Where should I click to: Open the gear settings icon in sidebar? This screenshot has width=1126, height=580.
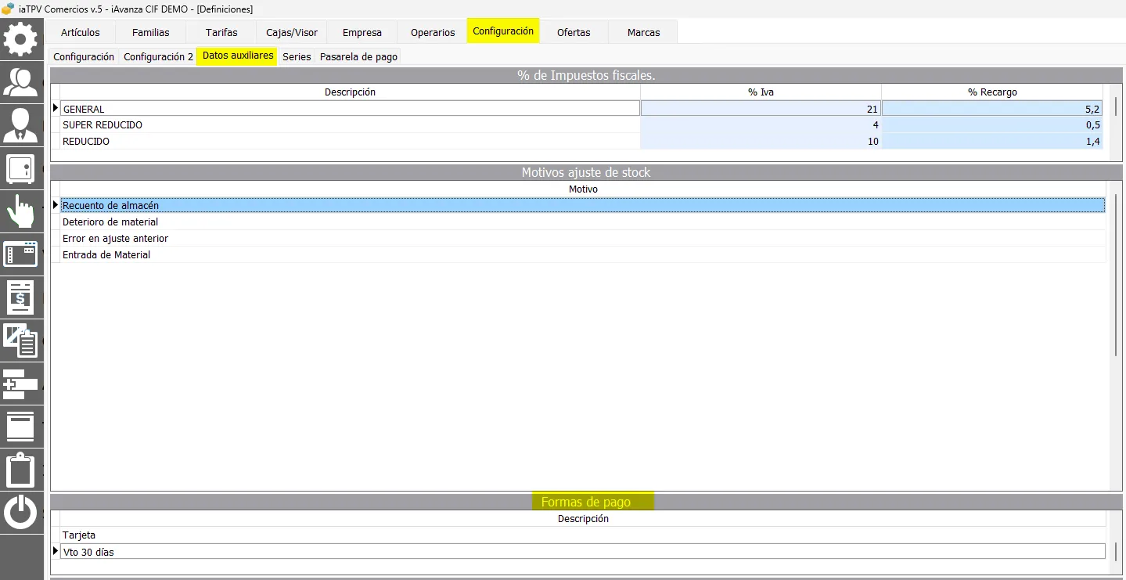pos(21,38)
